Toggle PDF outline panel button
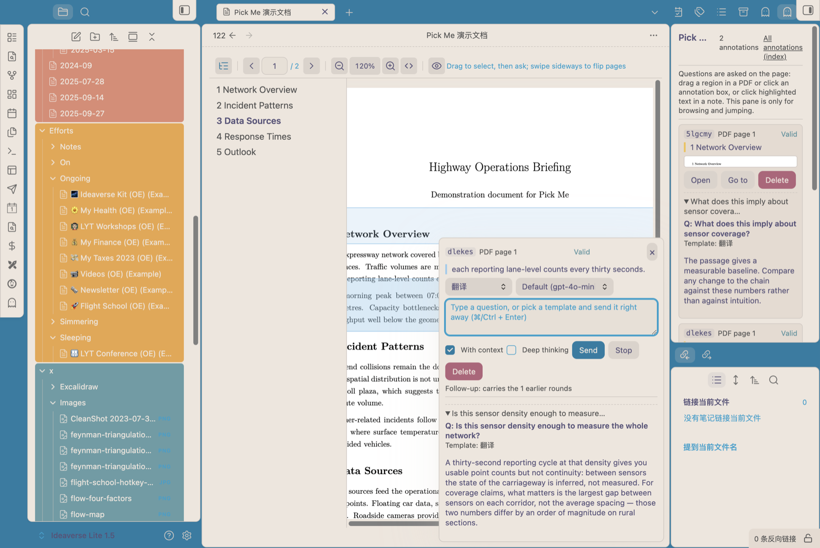This screenshot has width=820, height=548. coord(223,66)
